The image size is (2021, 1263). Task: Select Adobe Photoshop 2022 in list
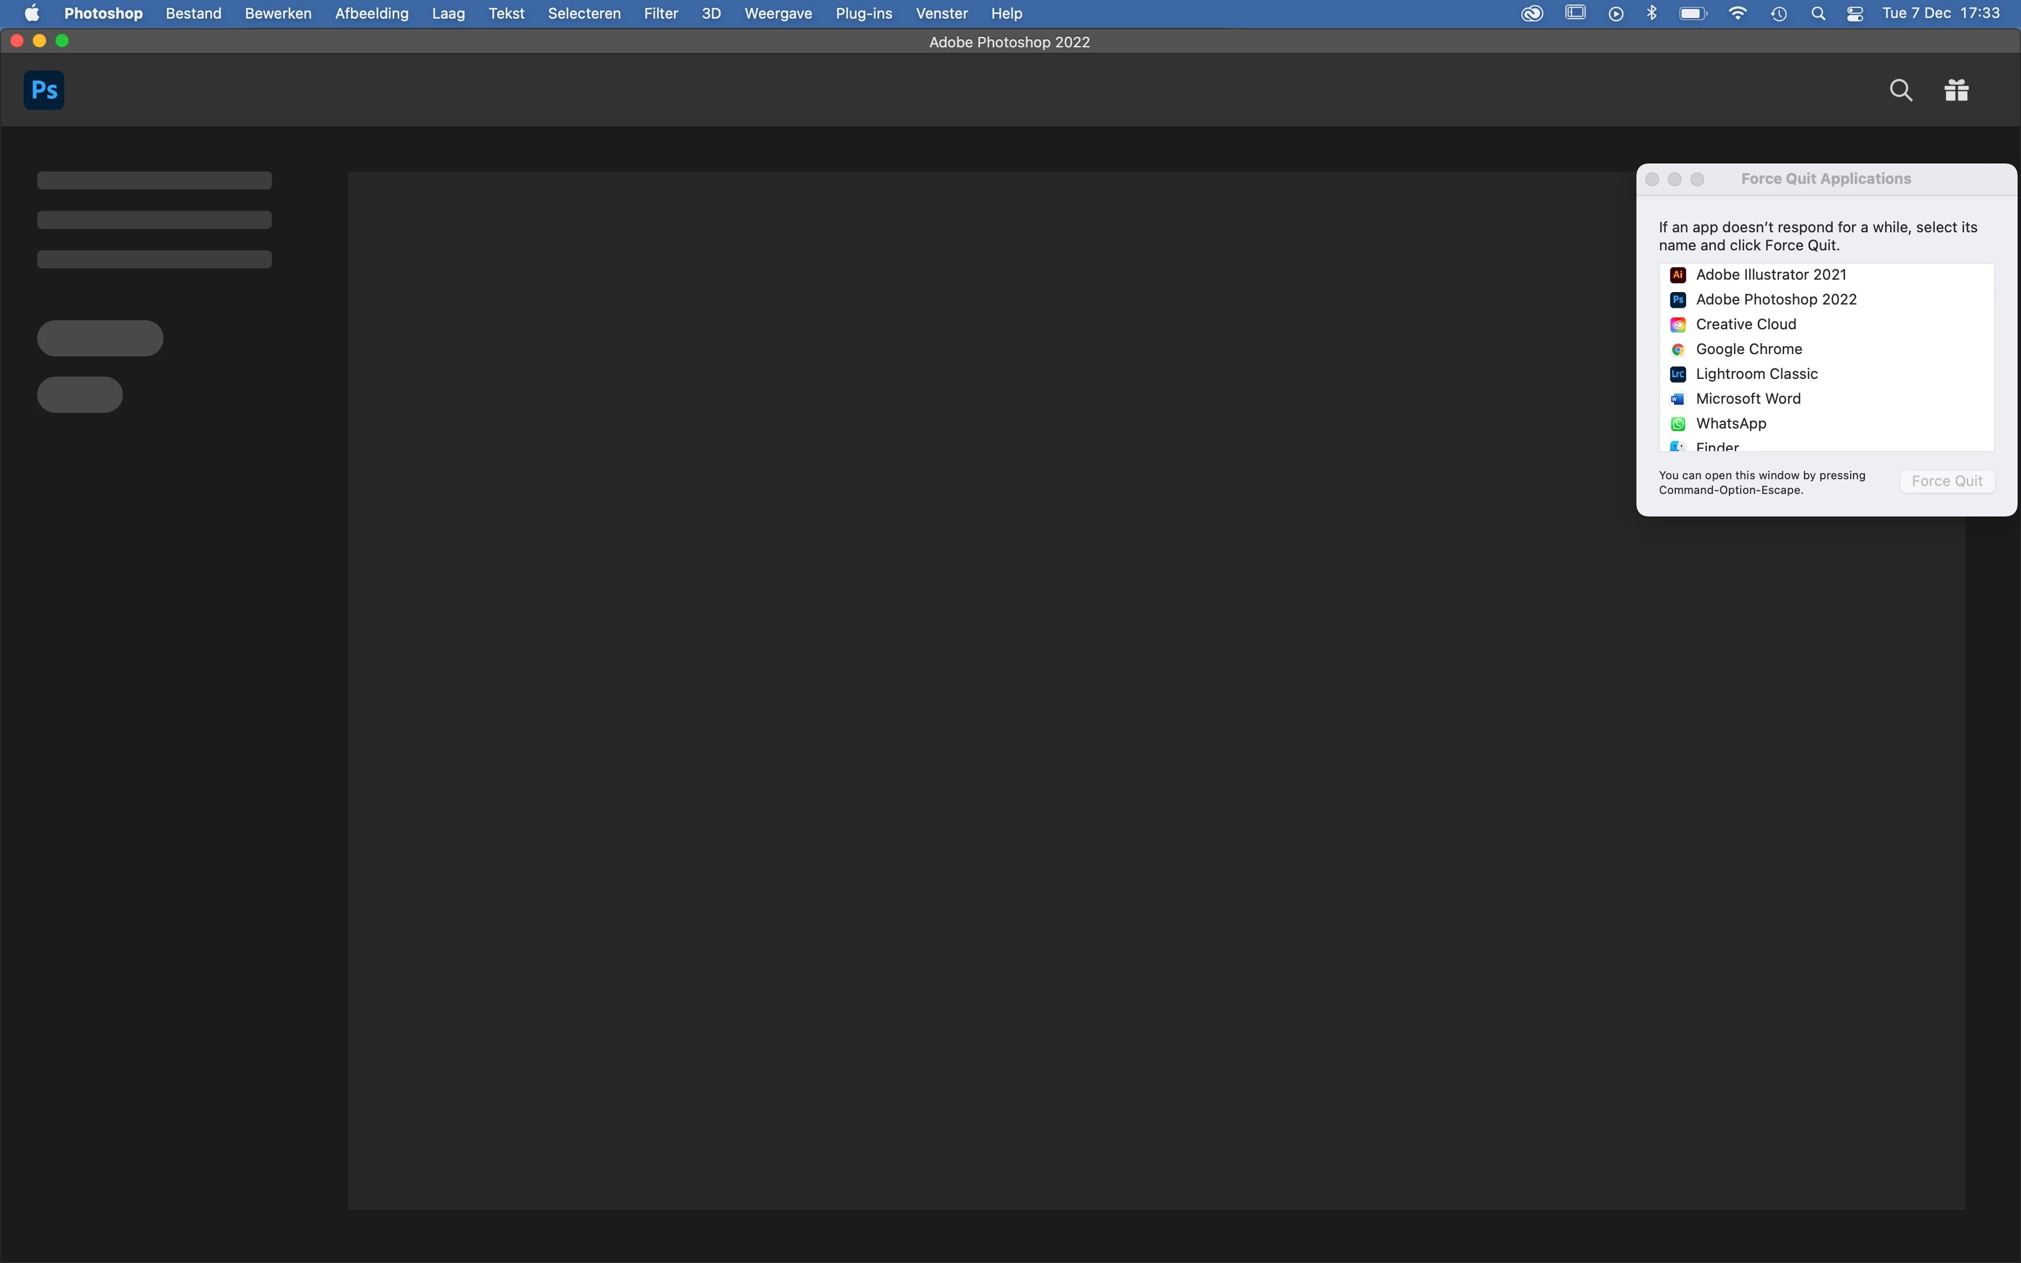pos(1776,299)
